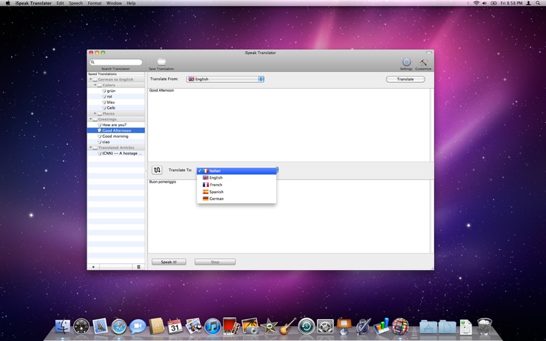
Task: Open Preview from the Dock
Action: 194,327
